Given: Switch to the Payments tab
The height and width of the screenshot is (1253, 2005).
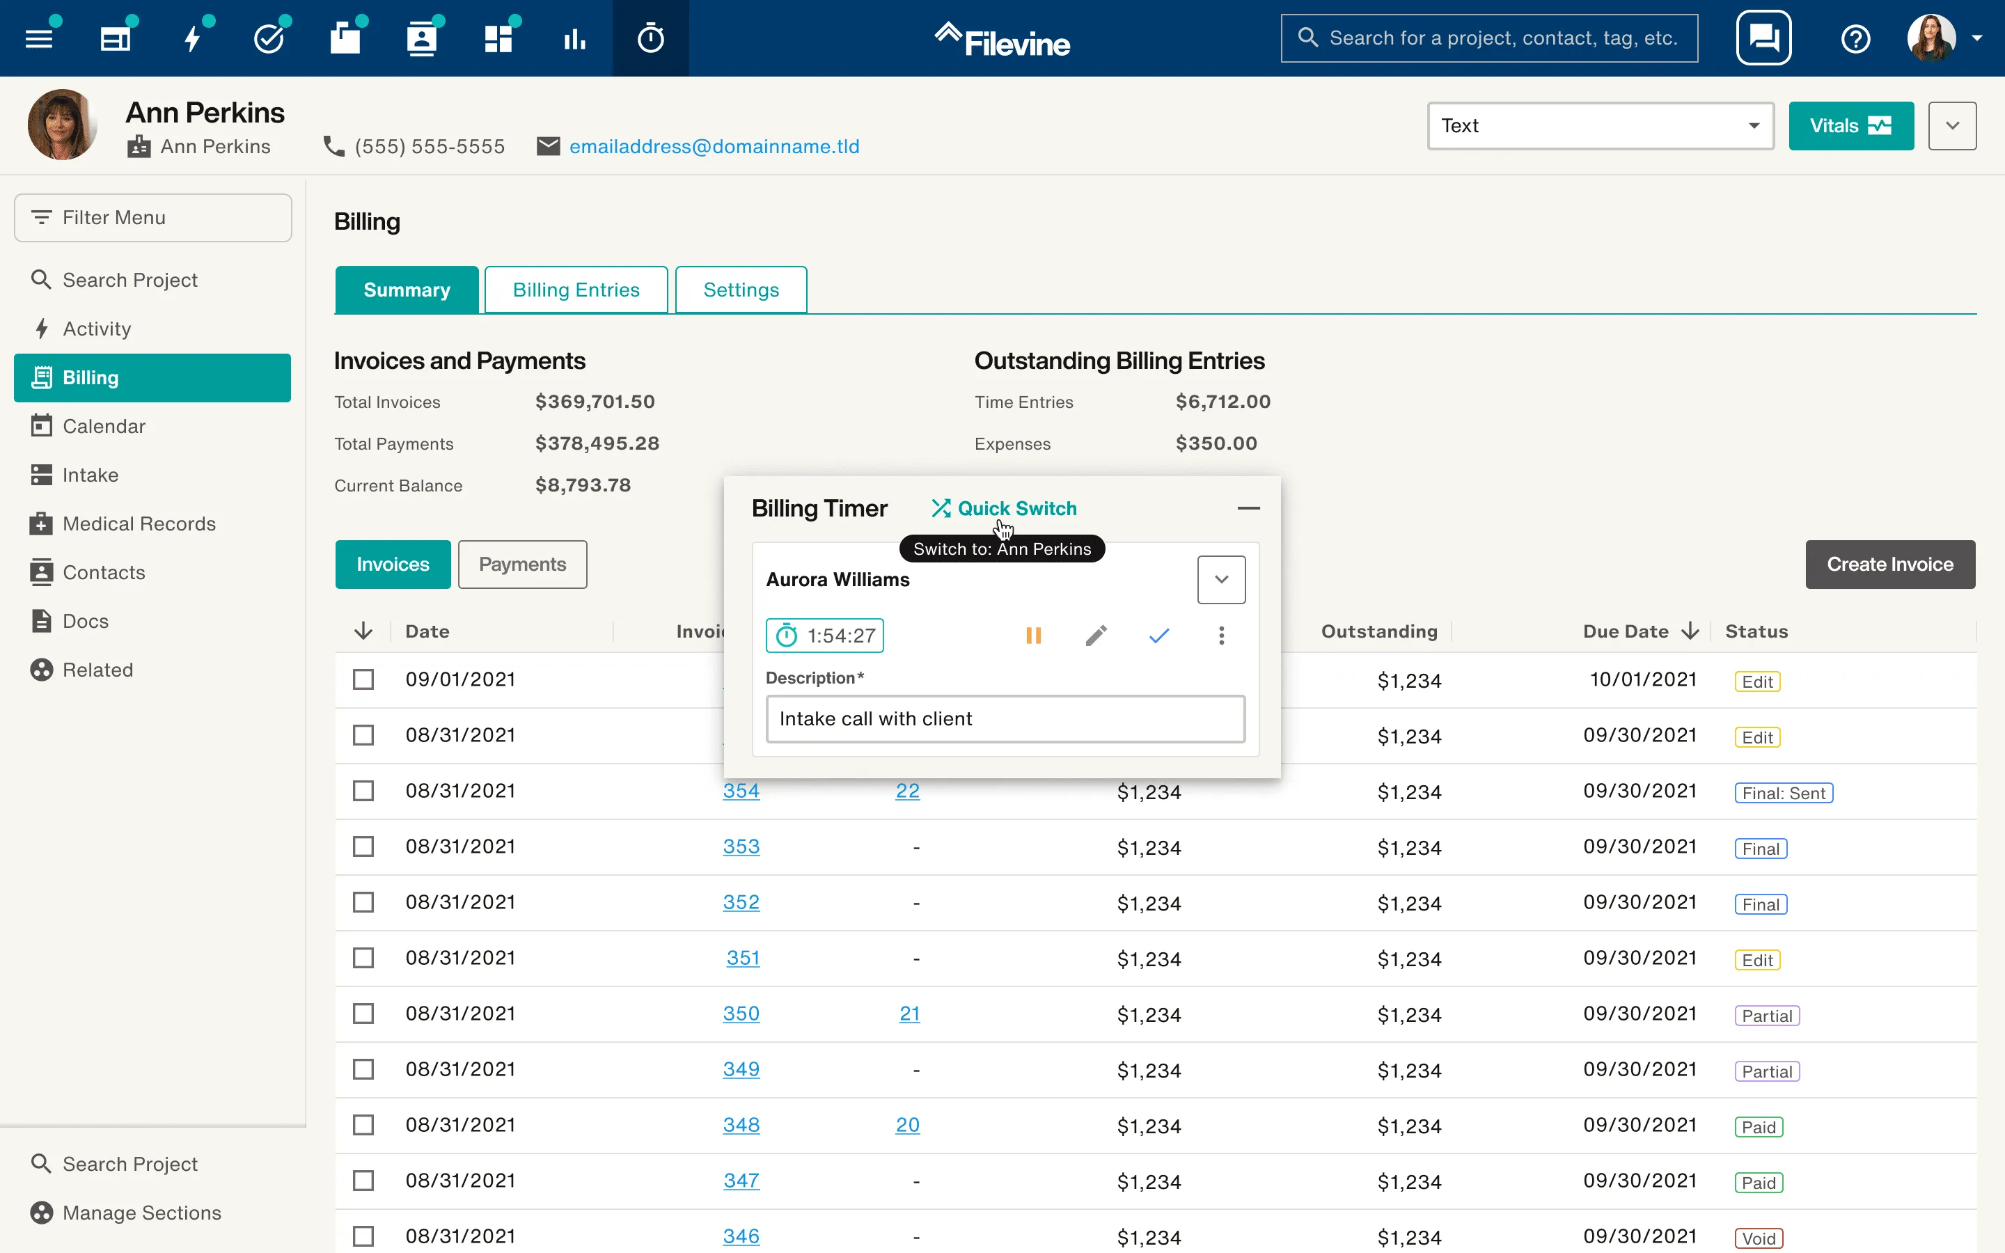Looking at the screenshot, I should 522,565.
